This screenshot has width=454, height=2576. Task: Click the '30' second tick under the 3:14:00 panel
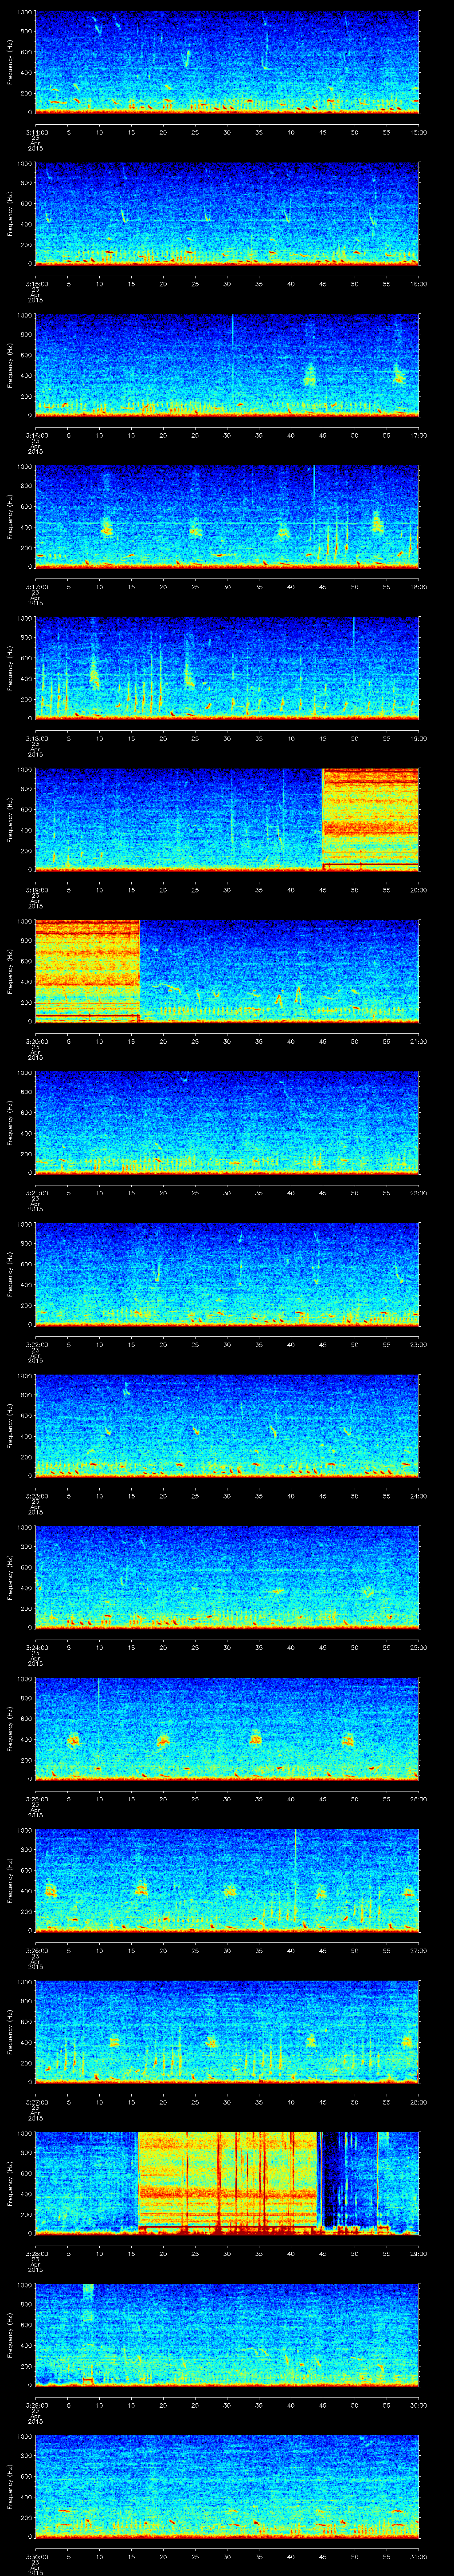[227, 132]
